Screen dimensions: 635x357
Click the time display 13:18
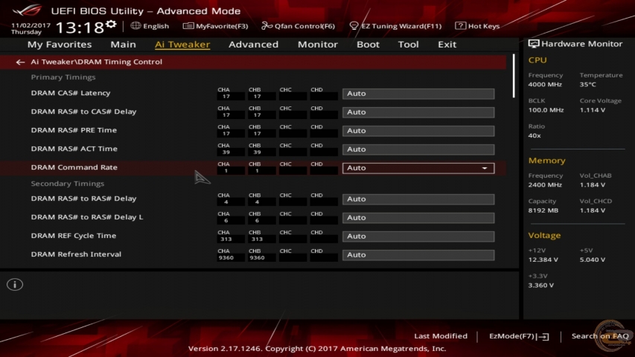coord(80,28)
